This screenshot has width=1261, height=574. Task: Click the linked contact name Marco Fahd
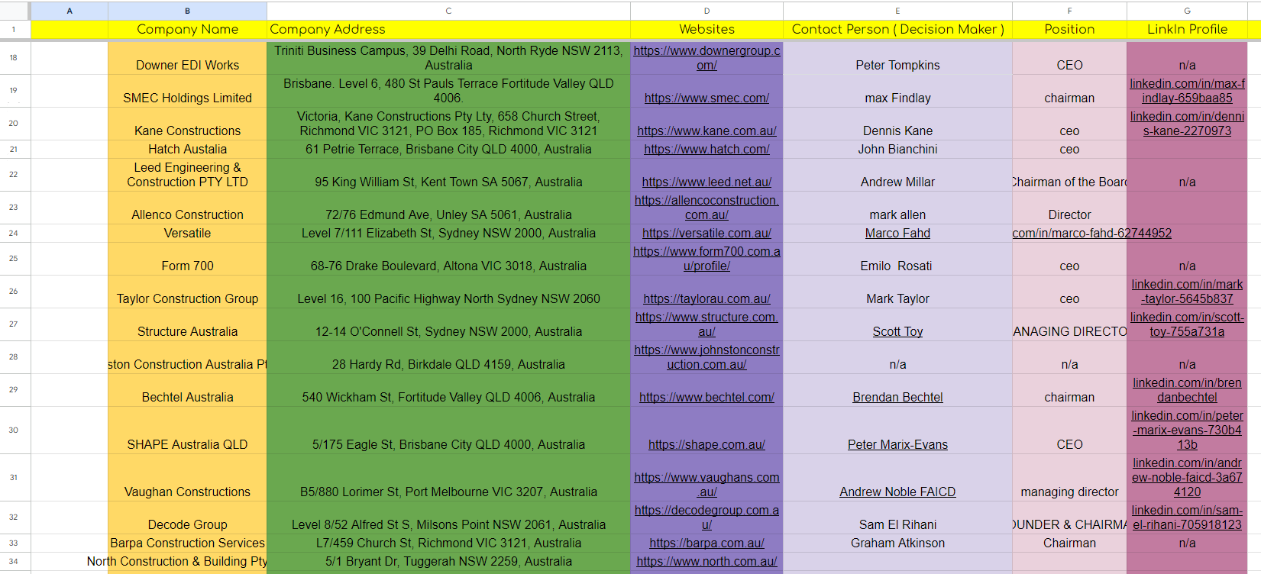[897, 233]
